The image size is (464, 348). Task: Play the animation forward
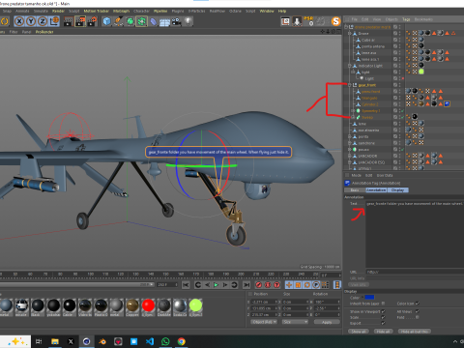[217, 285]
